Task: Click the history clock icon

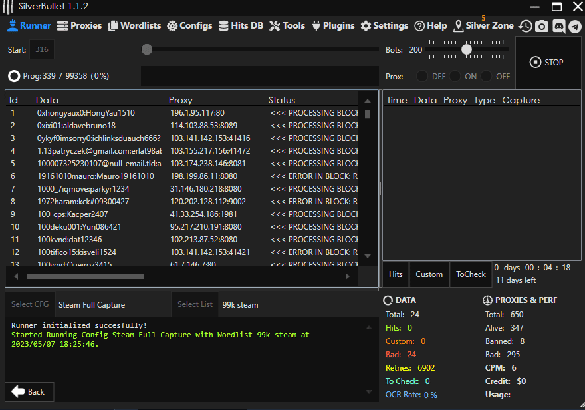Action: click(x=526, y=26)
